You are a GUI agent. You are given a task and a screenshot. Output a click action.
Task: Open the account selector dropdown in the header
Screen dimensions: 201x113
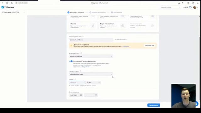click(x=171, y=7)
